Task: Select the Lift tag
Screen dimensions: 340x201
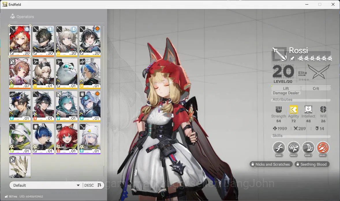Action: 286,88
